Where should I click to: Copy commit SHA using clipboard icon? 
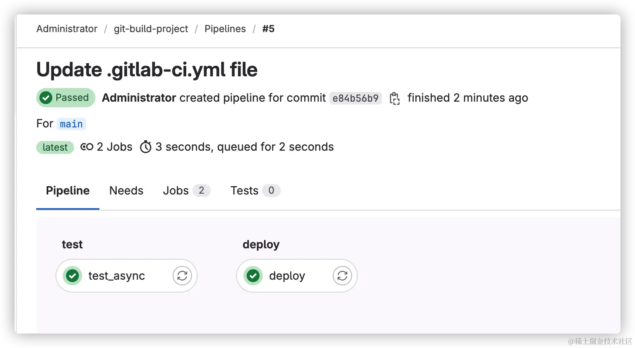coord(394,98)
